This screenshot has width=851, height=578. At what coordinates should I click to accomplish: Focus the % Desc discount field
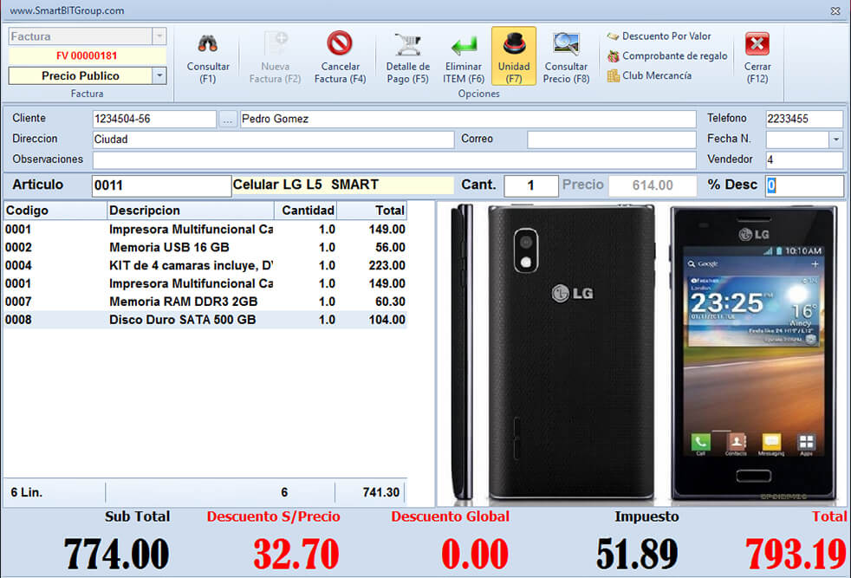tap(804, 185)
